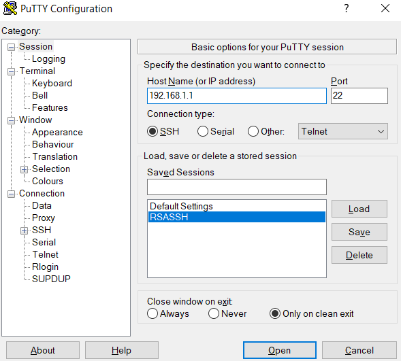Open the Telnet protocol dropdown
This screenshot has width=401, height=361.
[342, 131]
